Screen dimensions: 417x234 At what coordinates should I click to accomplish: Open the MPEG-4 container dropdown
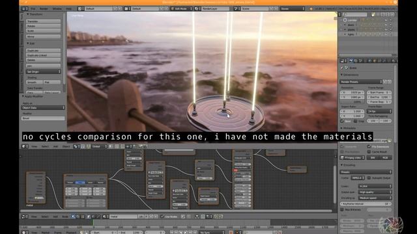[x=358, y=178]
